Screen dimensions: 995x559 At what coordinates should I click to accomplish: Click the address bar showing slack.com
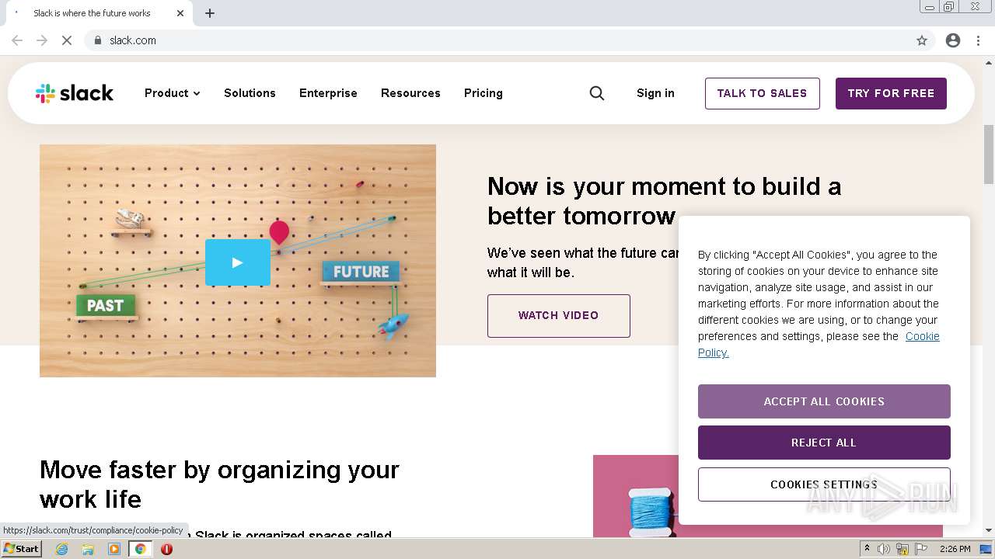[497, 40]
